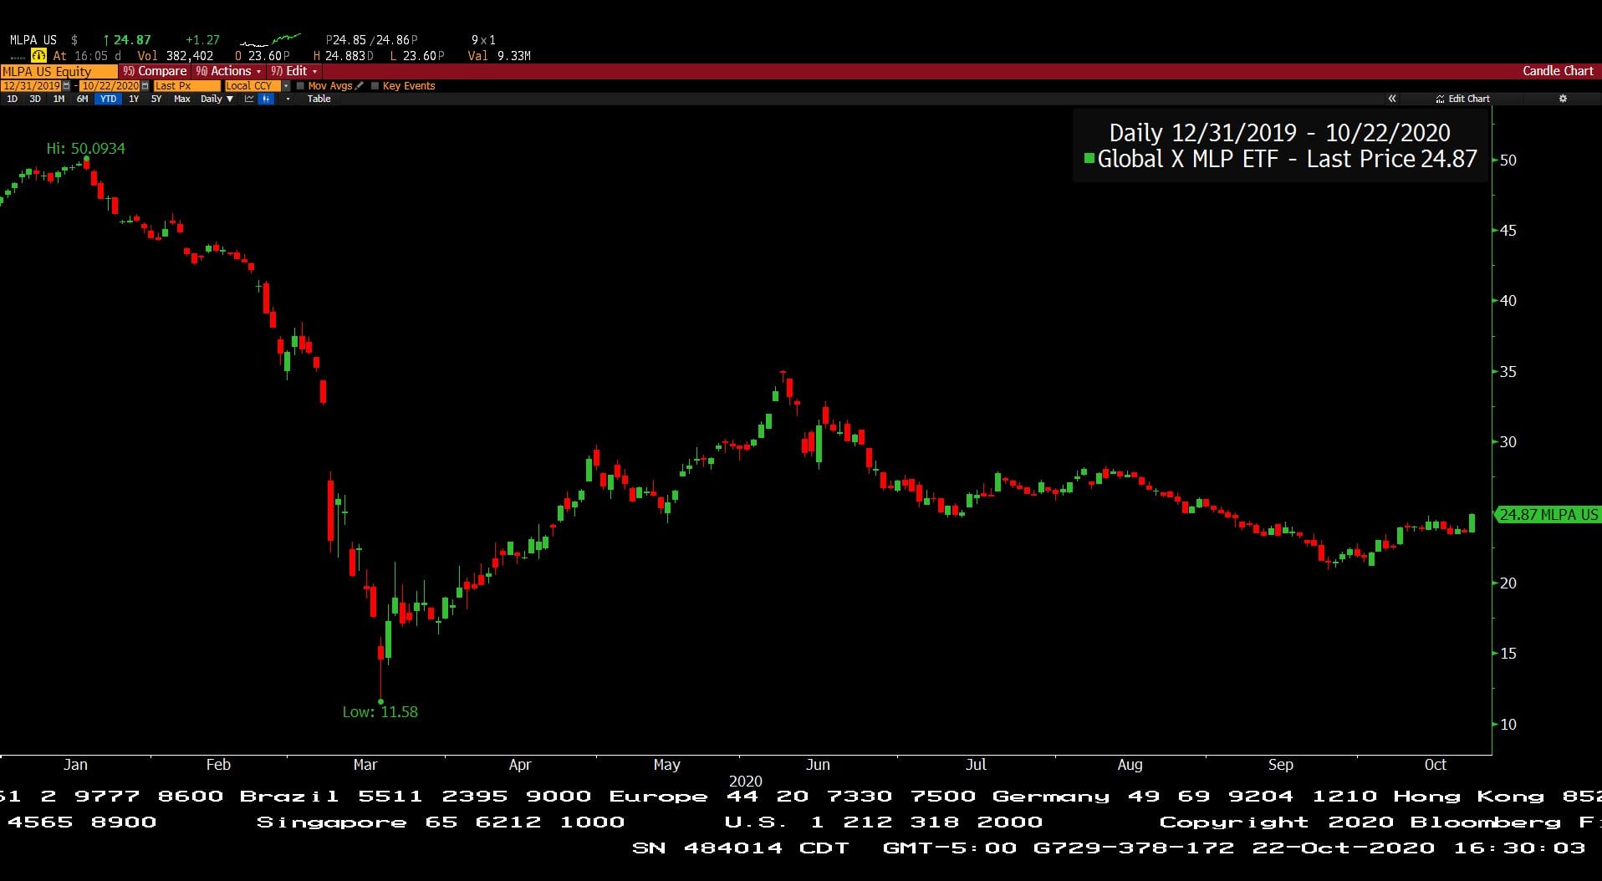Open the Actions dropdown menu

coord(227,71)
